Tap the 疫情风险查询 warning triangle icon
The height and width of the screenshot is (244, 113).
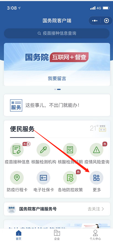coord(96,150)
